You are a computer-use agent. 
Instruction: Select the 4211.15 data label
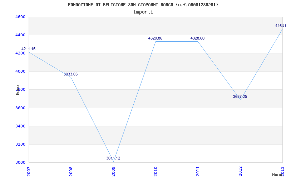(x=29, y=49)
